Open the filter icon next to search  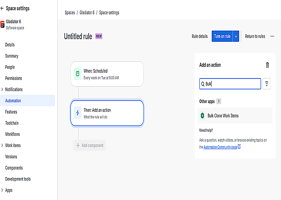coord(267,84)
